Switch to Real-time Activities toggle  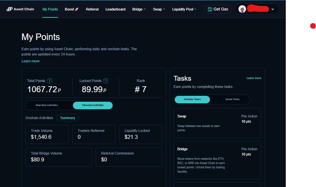[x=47, y=105]
